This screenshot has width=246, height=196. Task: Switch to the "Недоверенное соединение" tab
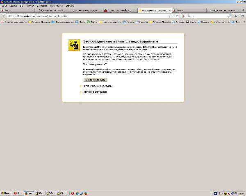coord(154,10)
